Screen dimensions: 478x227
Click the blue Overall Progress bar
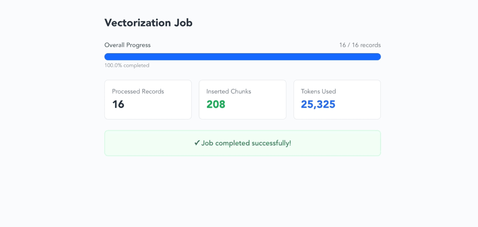(x=242, y=57)
